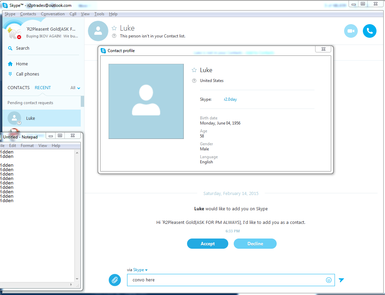The image size is (385, 295).
Task: Click the Pending contact requests heading
Action: click(30, 103)
